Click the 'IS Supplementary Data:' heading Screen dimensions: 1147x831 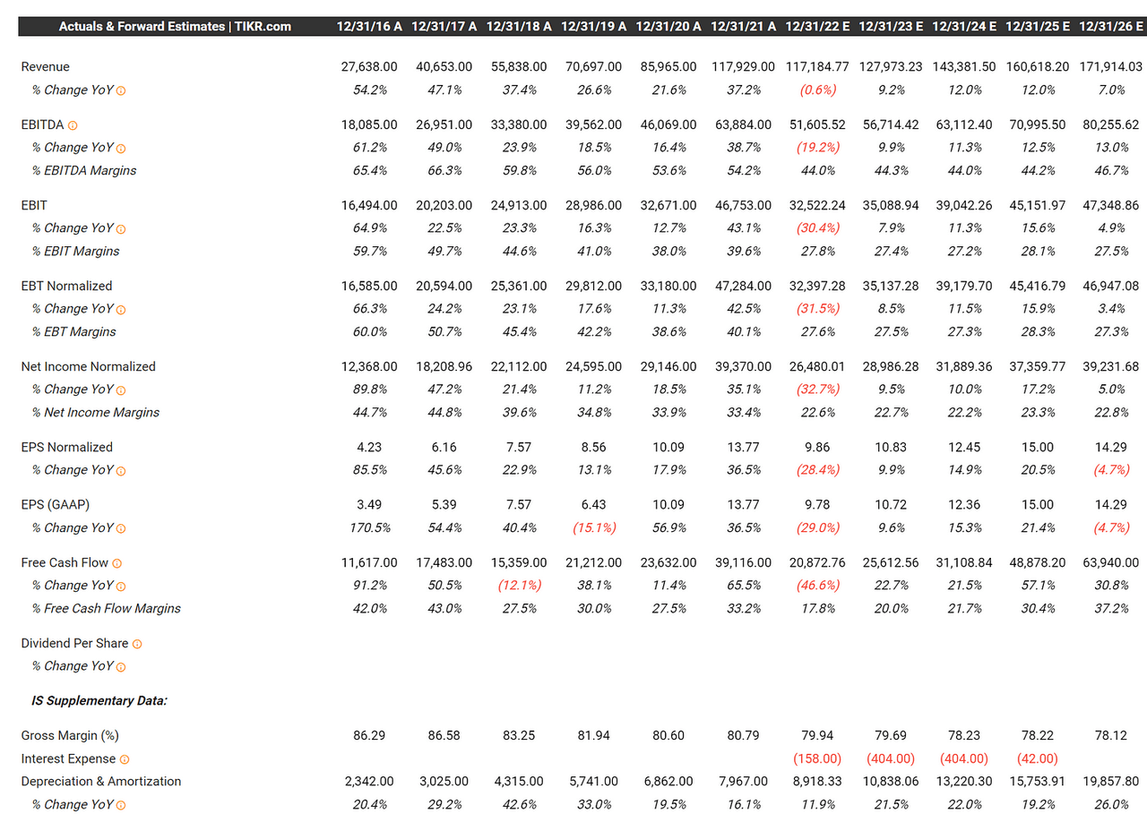[x=99, y=701]
